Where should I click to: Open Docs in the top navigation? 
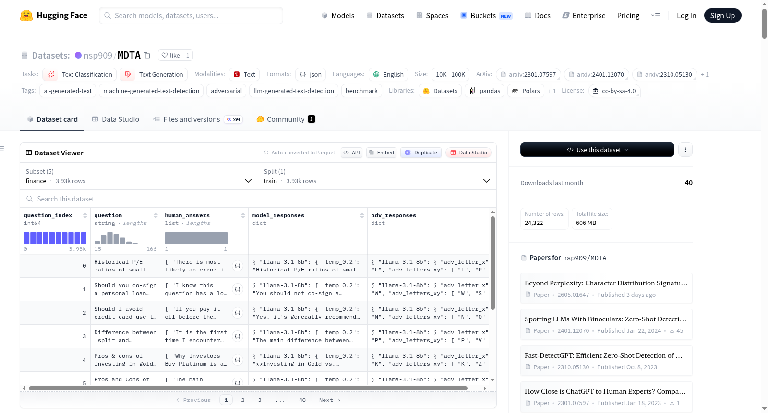tap(538, 16)
